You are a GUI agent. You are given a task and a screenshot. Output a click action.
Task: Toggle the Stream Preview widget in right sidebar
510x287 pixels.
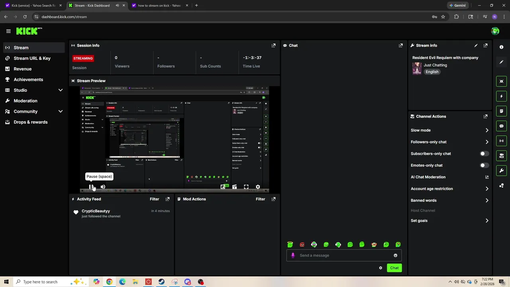(x=502, y=81)
